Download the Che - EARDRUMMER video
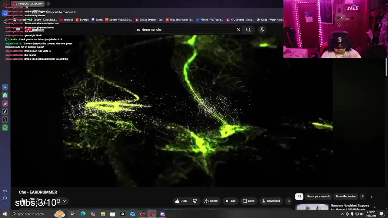The height and width of the screenshot is (218, 388). point(271,201)
